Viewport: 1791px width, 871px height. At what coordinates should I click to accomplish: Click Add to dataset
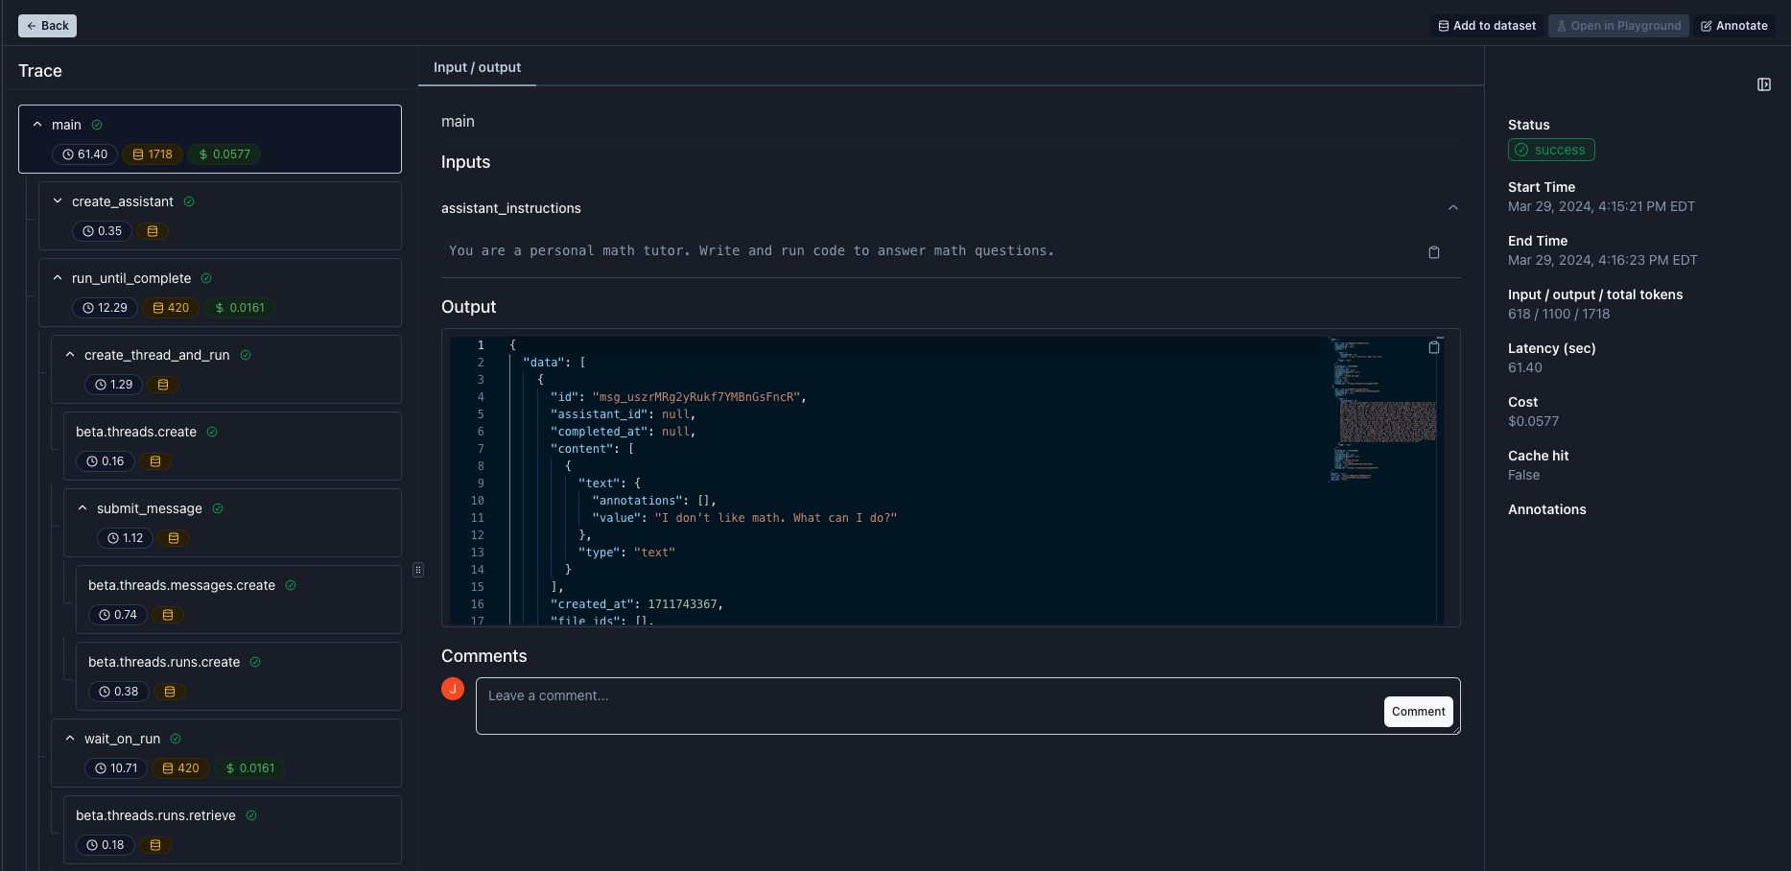[x=1486, y=26]
